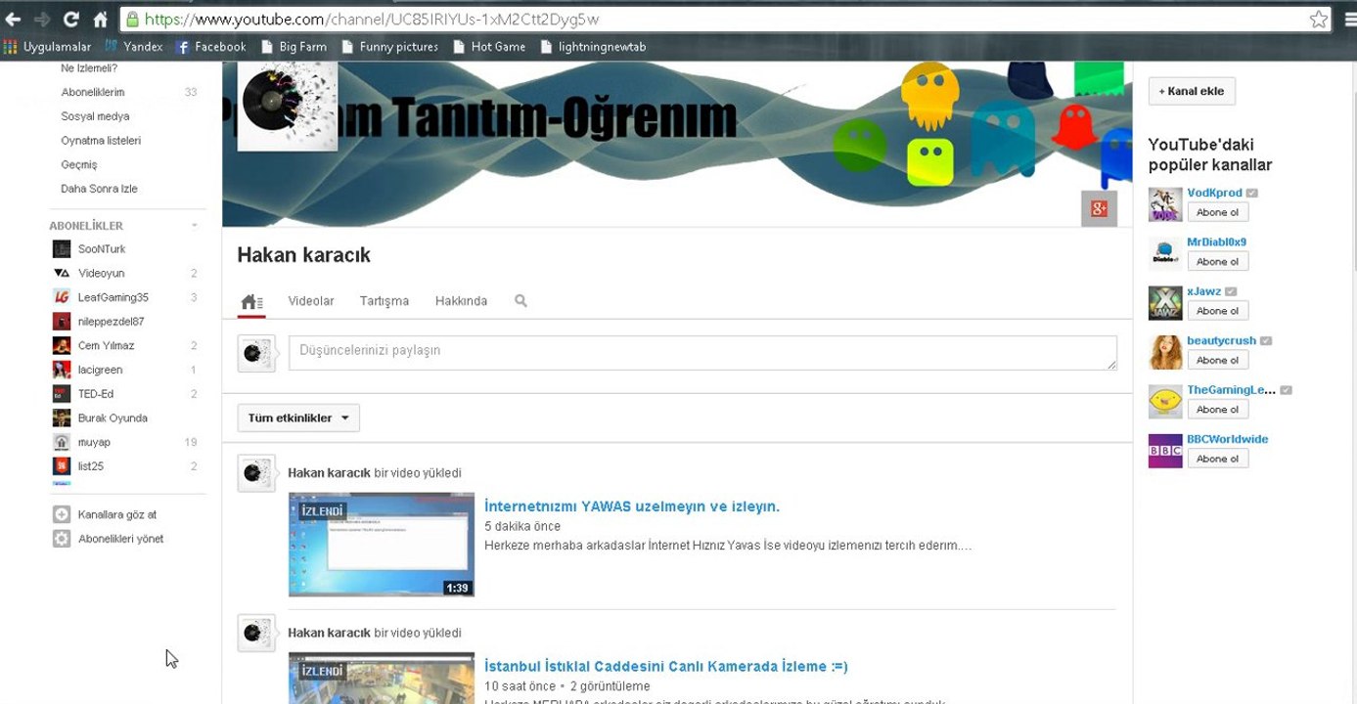Bookmark this page with the star icon
The image size is (1357, 704).
pyautogui.click(x=1319, y=19)
